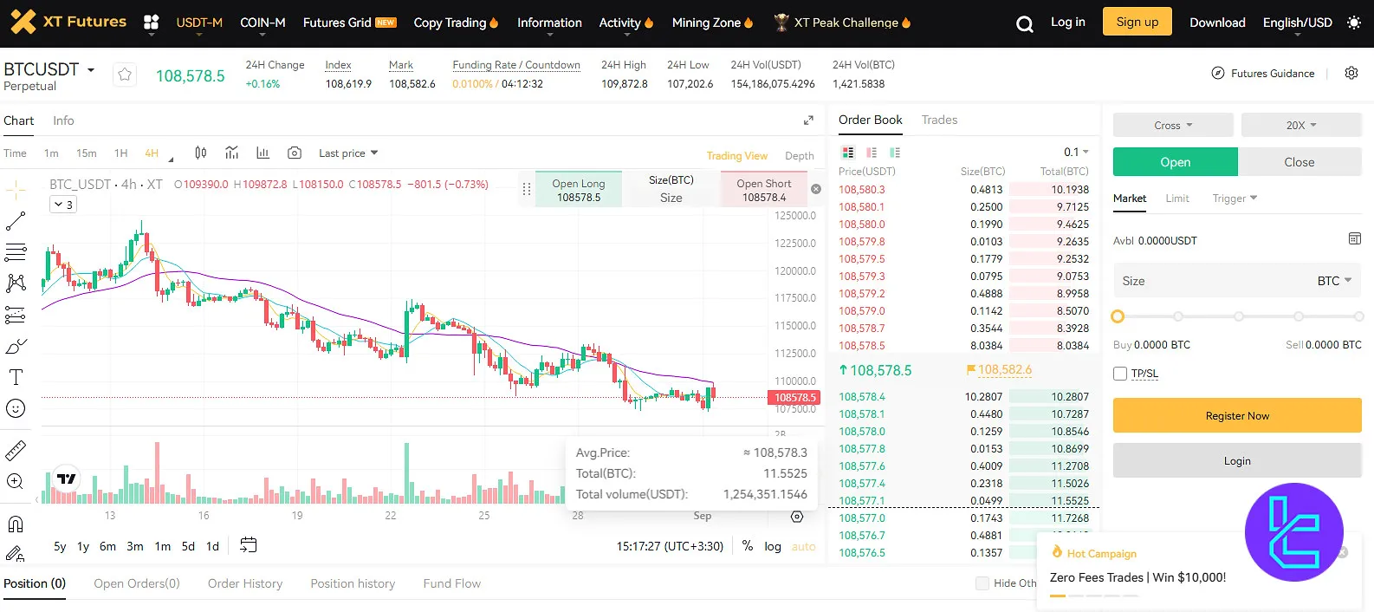Click the Sign up button
1374x612 pixels.
pos(1137,22)
